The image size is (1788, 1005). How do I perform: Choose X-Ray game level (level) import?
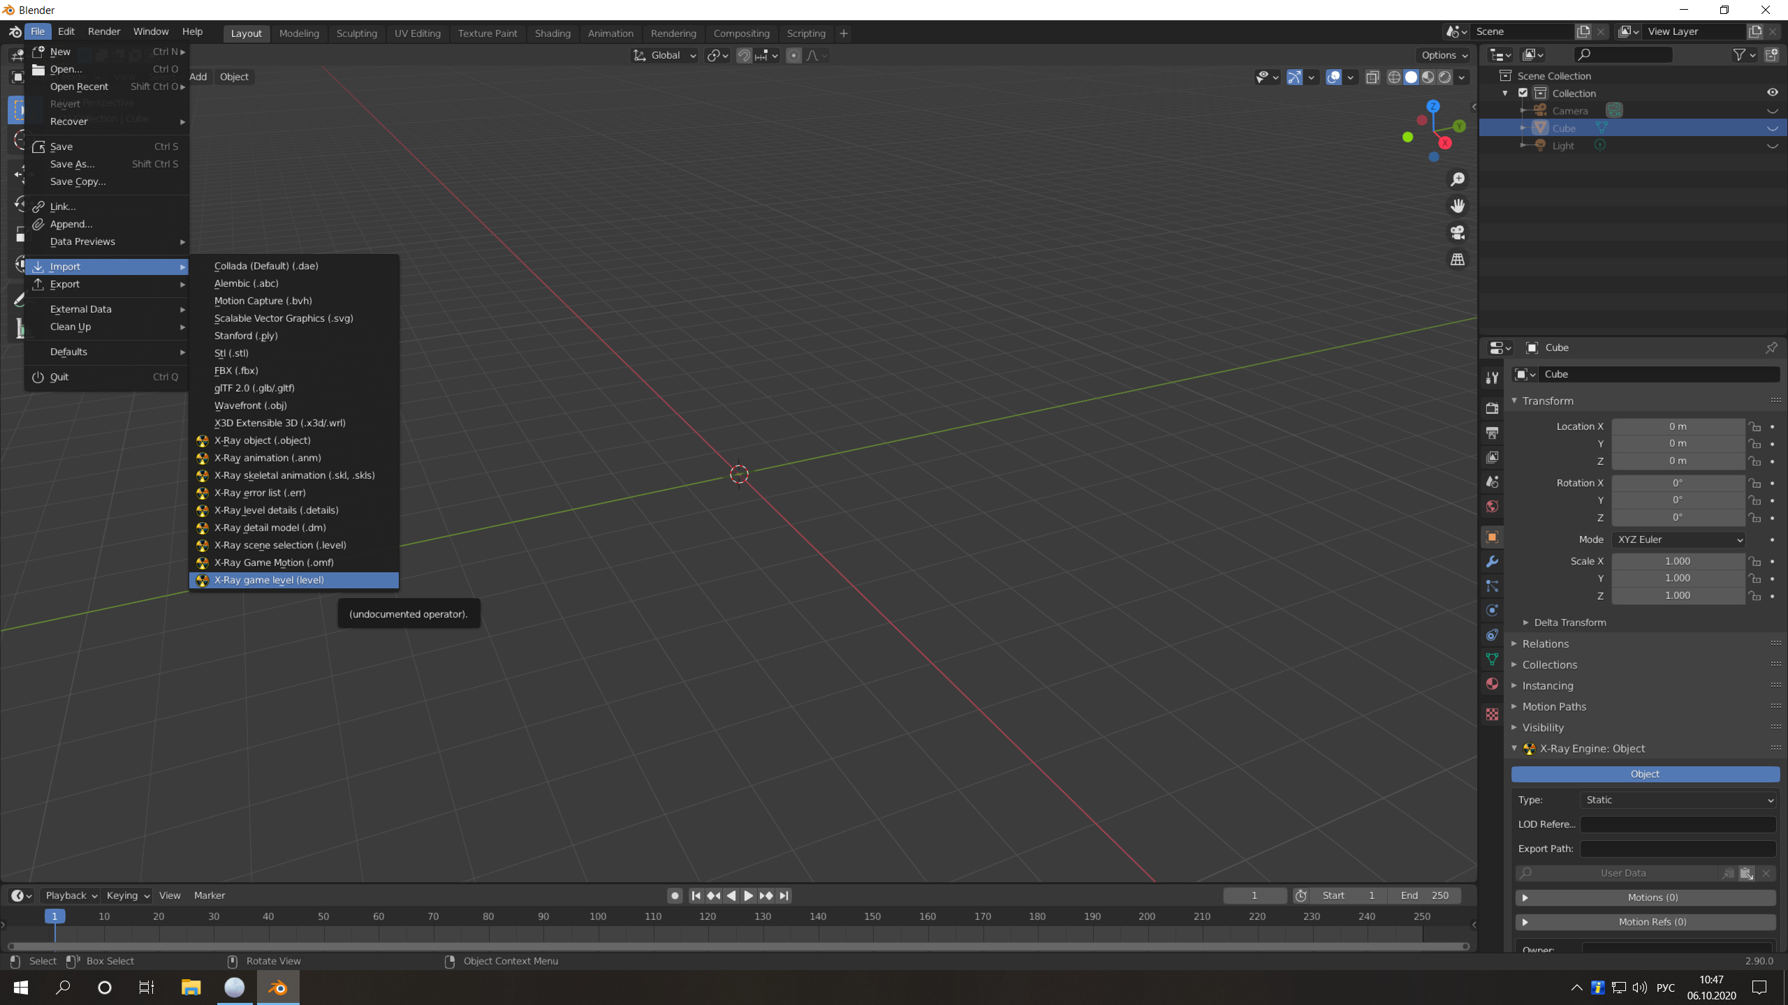click(293, 580)
